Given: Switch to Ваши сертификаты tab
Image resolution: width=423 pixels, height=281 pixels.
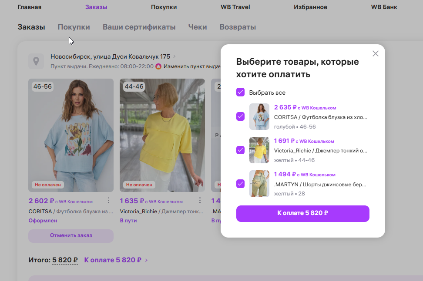Looking at the screenshot, I should coord(139,27).
